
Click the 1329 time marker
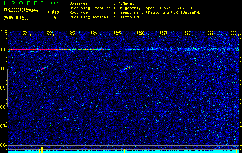210,33
